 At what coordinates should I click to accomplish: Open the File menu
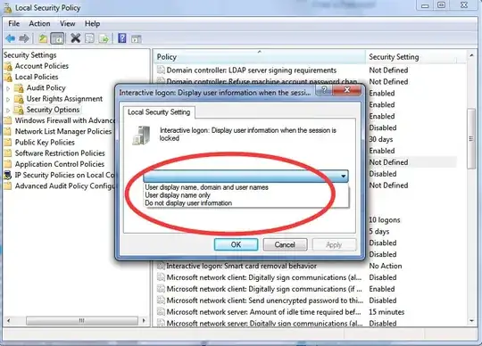[x=13, y=24]
